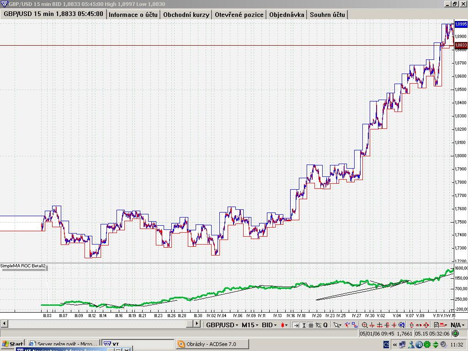Click the green clover tray icon
The width and height of the screenshot is (468, 351).
tap(427, 345)
